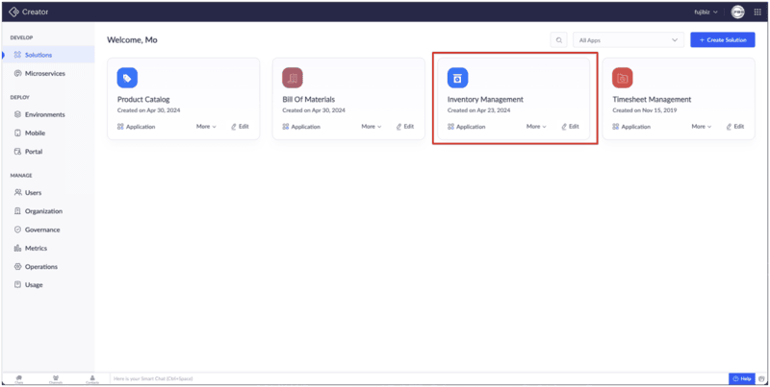This screenshot has height=387, width=770.
Task: Click the Creator logo icon
Action: (13, 12)
